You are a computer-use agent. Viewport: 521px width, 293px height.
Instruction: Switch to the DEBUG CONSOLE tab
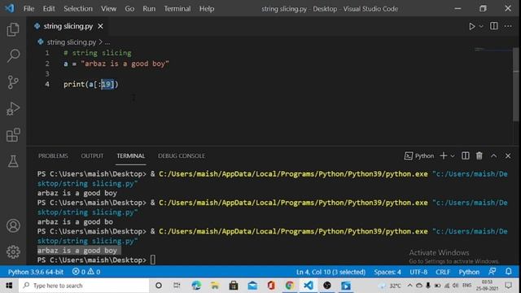[182, 155]
